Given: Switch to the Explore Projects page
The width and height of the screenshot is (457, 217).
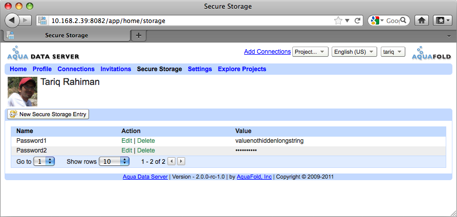Looking at the screenshot, I should click(x=242, y=69).
